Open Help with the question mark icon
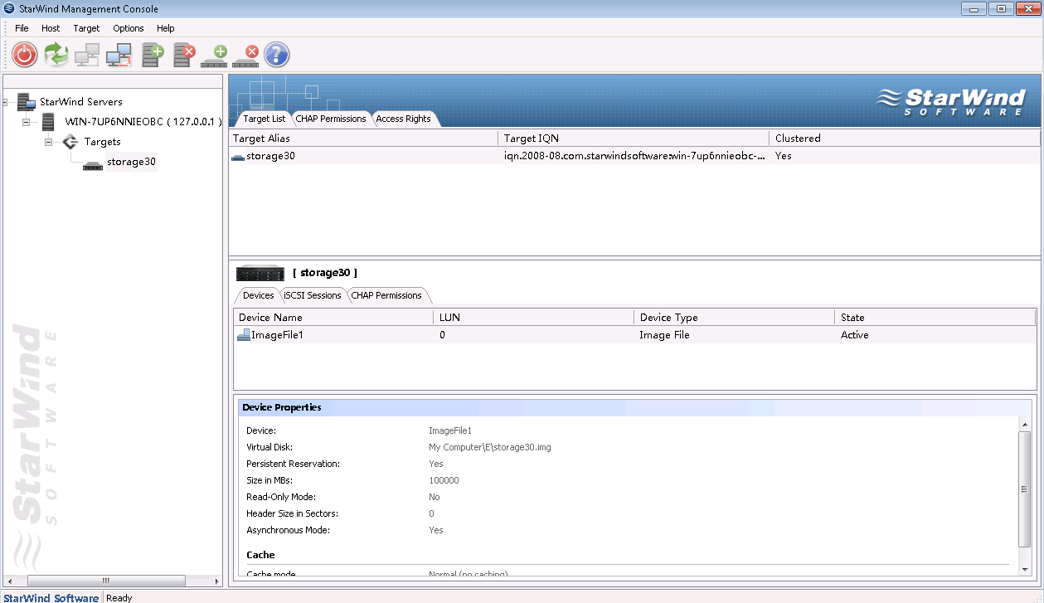1044x603 pixels. (276, 55)
